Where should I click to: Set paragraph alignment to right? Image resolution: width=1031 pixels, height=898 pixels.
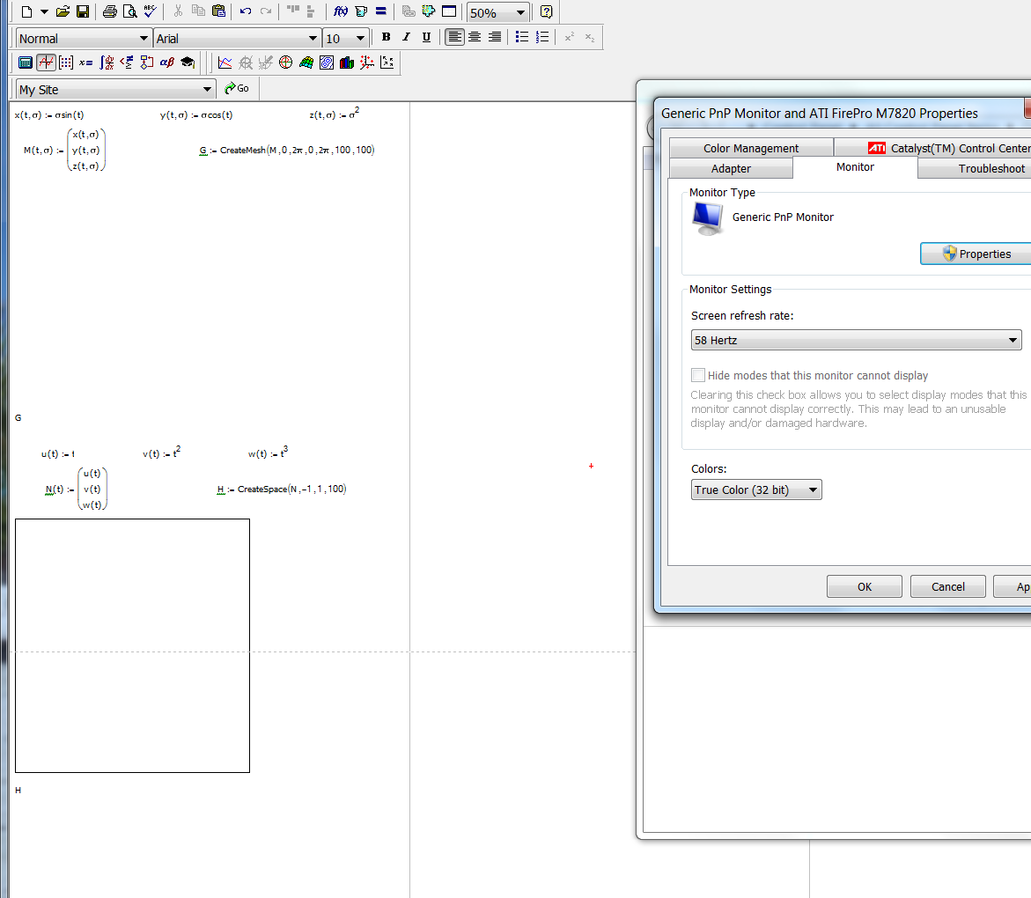coord(495,37)
